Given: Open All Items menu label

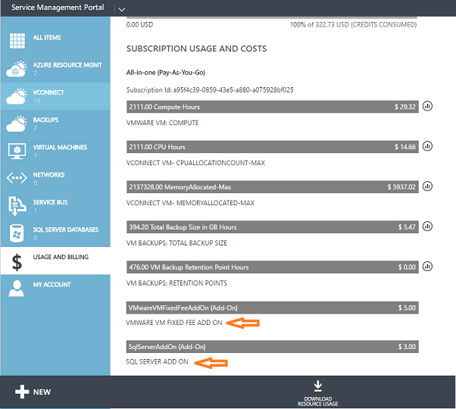Looking at the screenshot, I should pos(47,38).
